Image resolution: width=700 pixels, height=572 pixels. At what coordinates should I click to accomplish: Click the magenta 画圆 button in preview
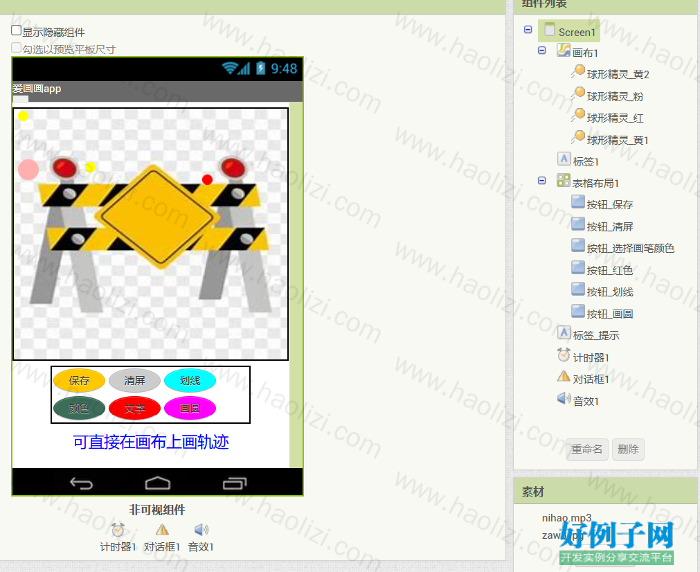click(190, 408)
